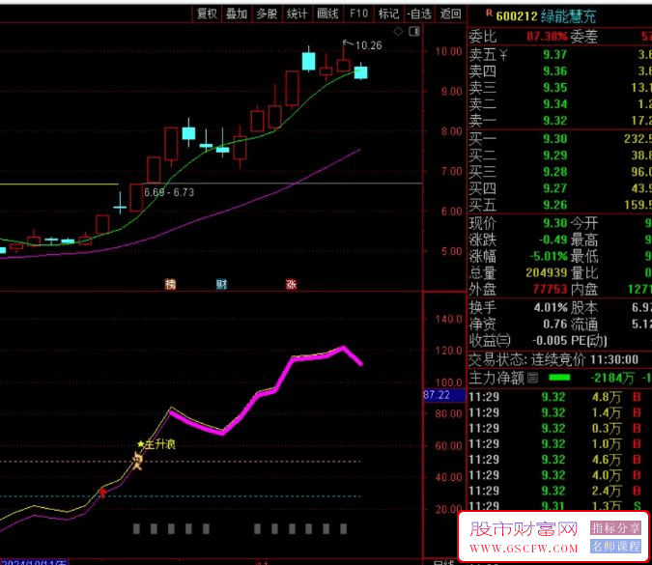652x565 pixels.
Task: Click the 标记 mark button
Action: click(x=388, y=14)
